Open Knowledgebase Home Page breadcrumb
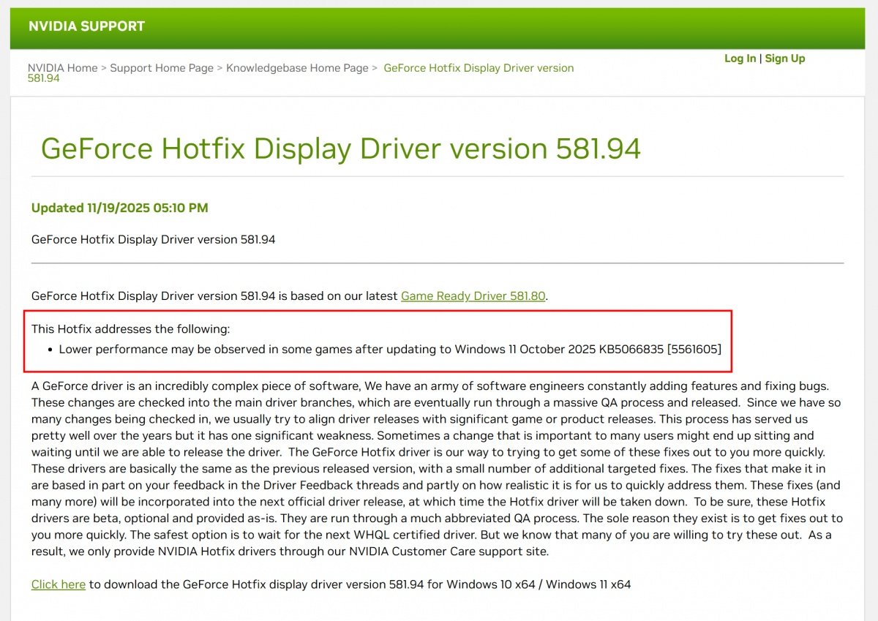Image resolution: width=878 pixels, height=621 pixels. click(297, 68)
